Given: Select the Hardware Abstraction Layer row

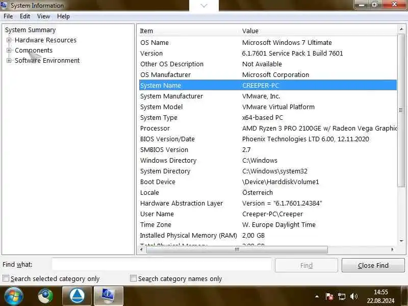Looking at the screenshot, I should [268, 203].
